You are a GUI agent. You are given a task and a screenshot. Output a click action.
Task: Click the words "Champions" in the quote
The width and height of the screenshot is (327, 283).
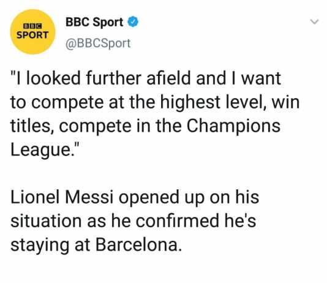click(233, 126)
